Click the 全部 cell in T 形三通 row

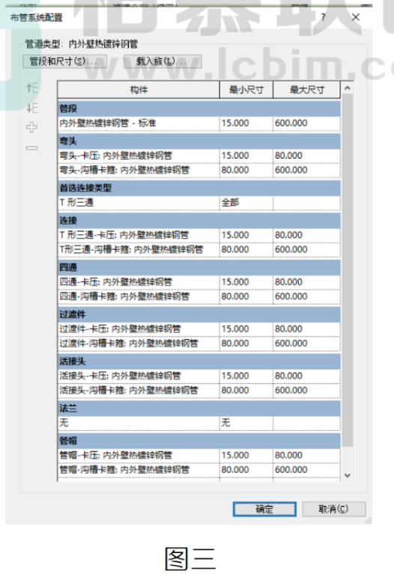[x=246, y=203]
